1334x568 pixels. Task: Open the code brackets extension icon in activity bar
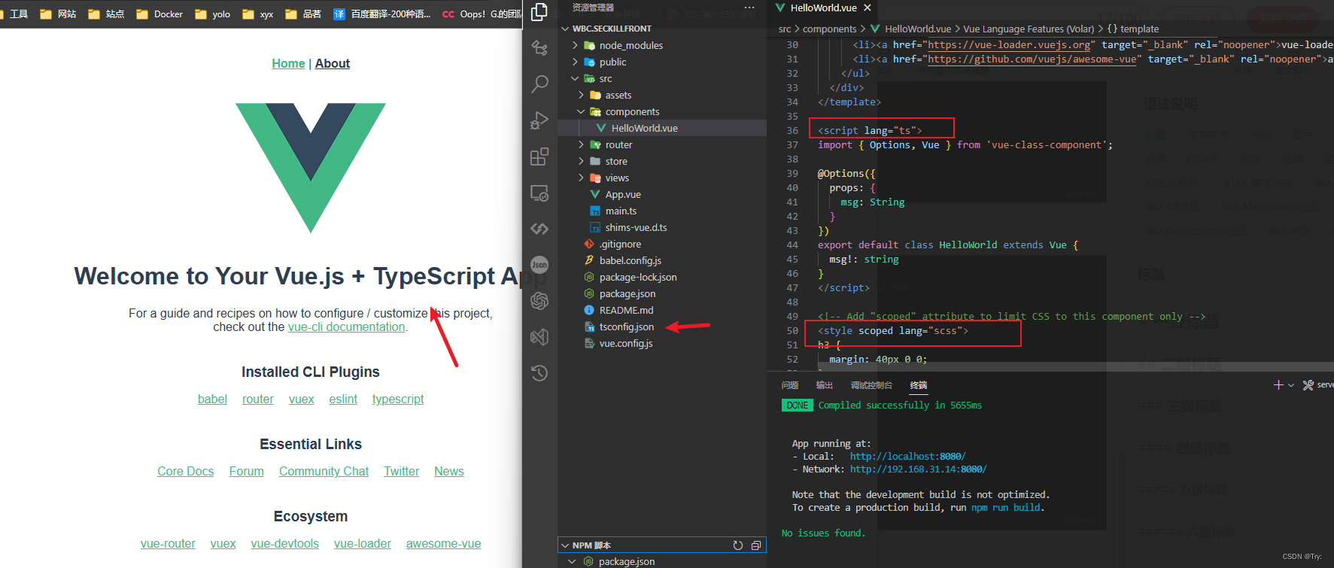(539, 229)
